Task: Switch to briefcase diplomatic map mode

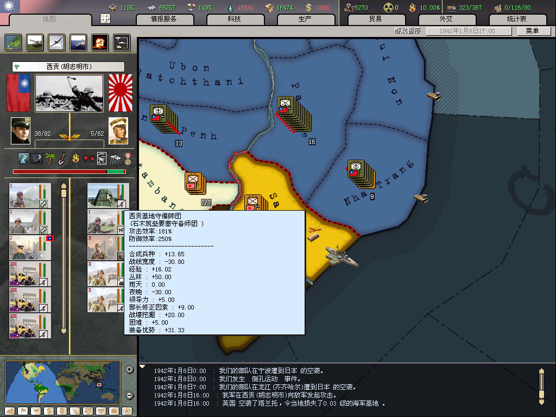Action: point(114,411)
